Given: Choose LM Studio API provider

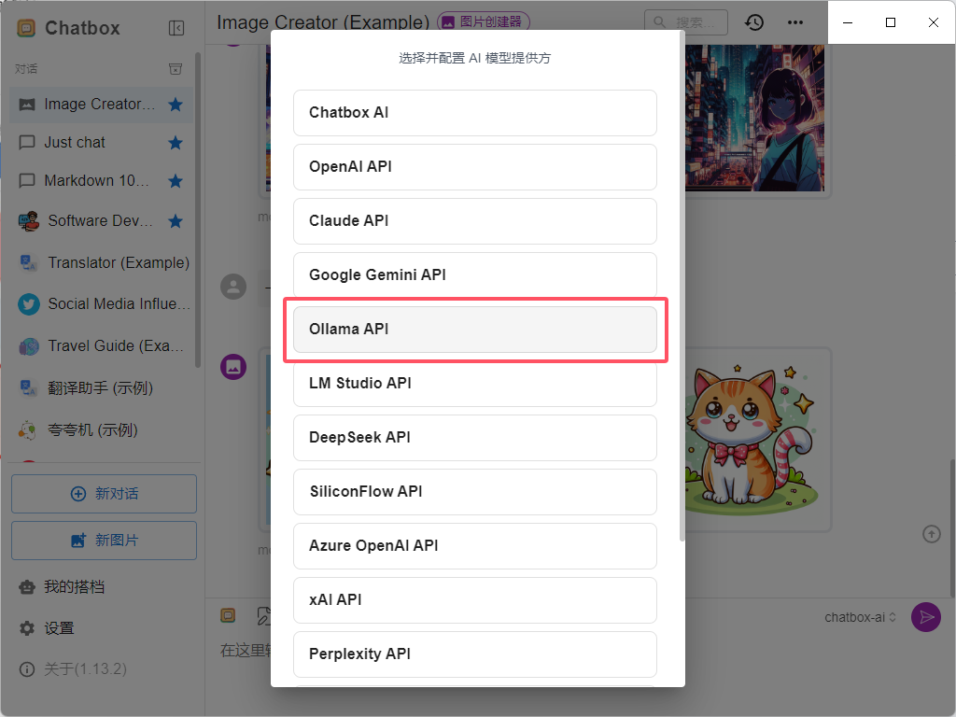Looking at the screenshot, I should pyautogui.click(x=474, y=384).
